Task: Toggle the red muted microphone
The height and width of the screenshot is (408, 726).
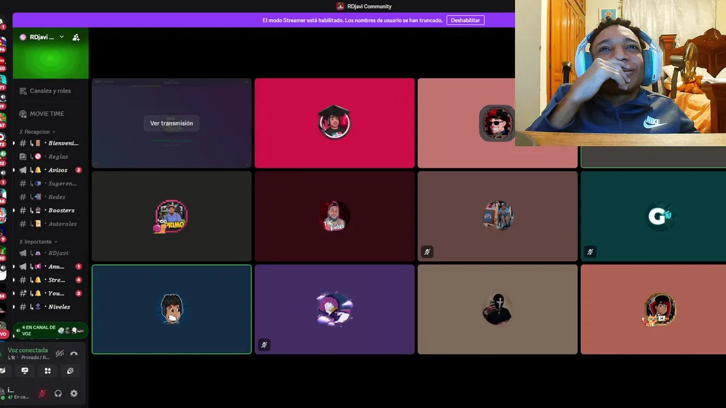Action: [42, 393]
